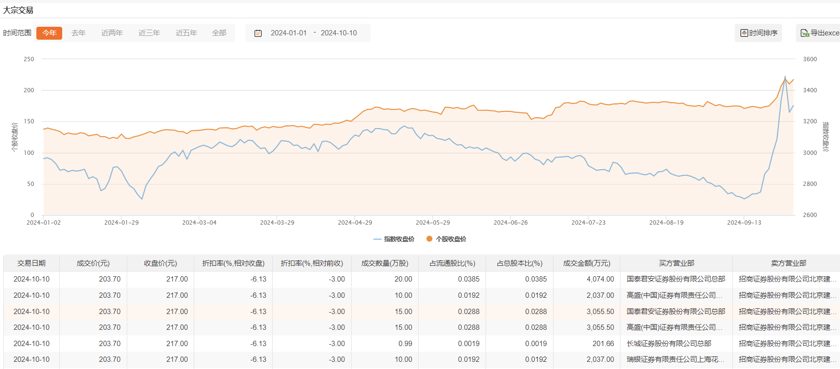This screenshot has height=369, width=840.
Task: Toggle the 个股收盘价 legend series
Action: click(x=446, y=239)
